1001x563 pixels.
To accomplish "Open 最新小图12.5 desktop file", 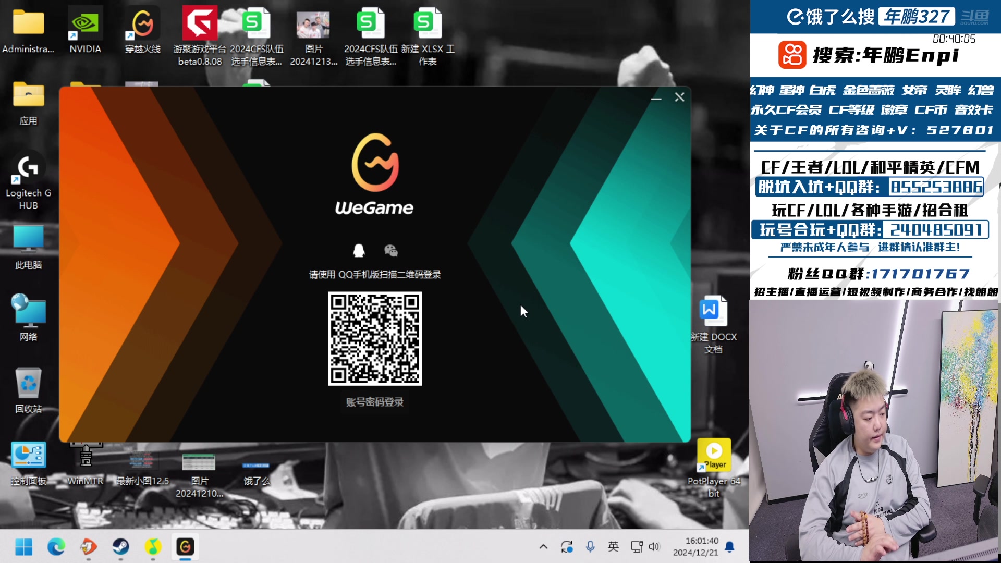I will (x=142, y=468).
